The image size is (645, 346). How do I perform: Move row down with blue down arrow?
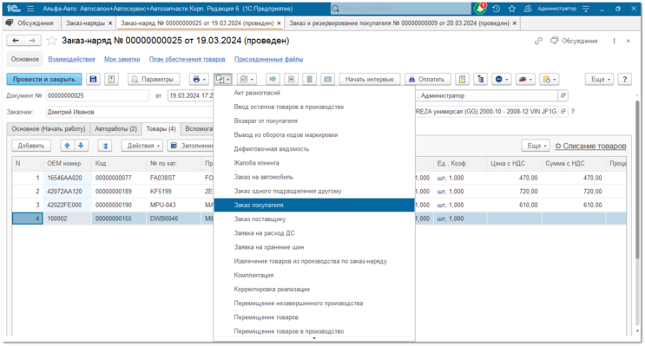[81, 146]
